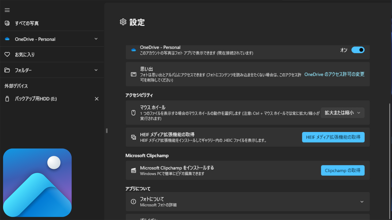Viewport: 392px width, 220px height.
Task: Click the 思い出 memories icon
Action: [134, 74]
